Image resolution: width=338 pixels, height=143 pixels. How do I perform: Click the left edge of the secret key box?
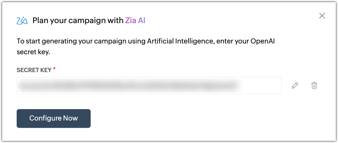coord(19,86)
